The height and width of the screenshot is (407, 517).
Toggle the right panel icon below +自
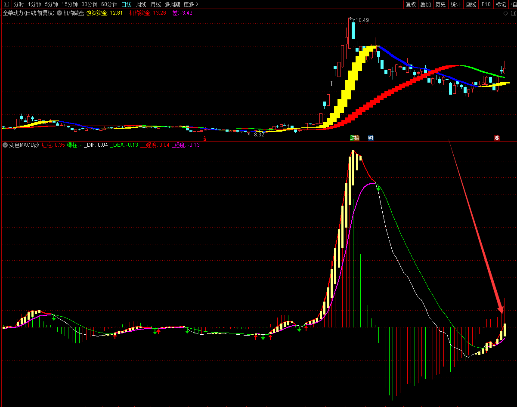tap(513, 13)
